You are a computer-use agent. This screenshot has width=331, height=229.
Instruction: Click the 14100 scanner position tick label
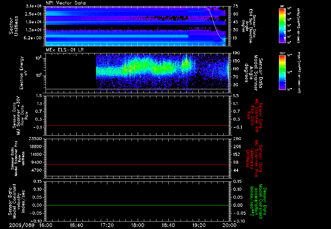[35, 154]
